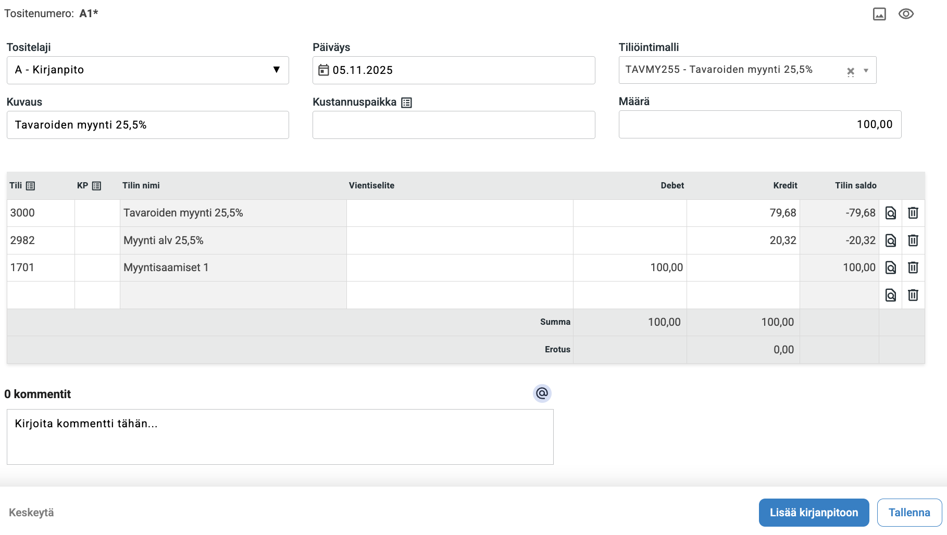Expand the Tiliöintimalli dropdown arrow
This screenshot has width=947, height=535.
pyautogui.click(x=866, y=71)
